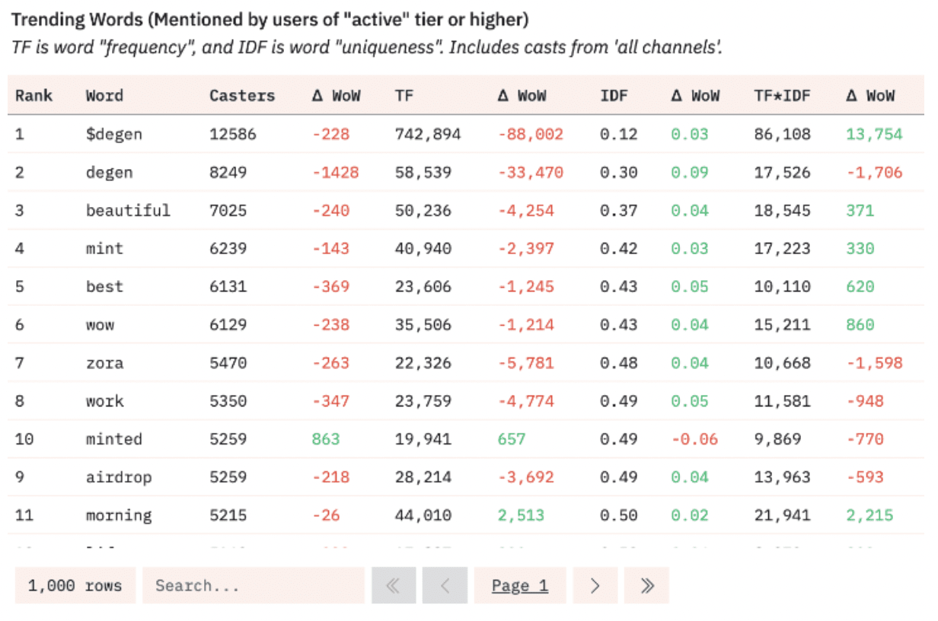The image size is (938, 621).
Task: Go to first page double-chevron icon
Action: (x=394, y=585)
